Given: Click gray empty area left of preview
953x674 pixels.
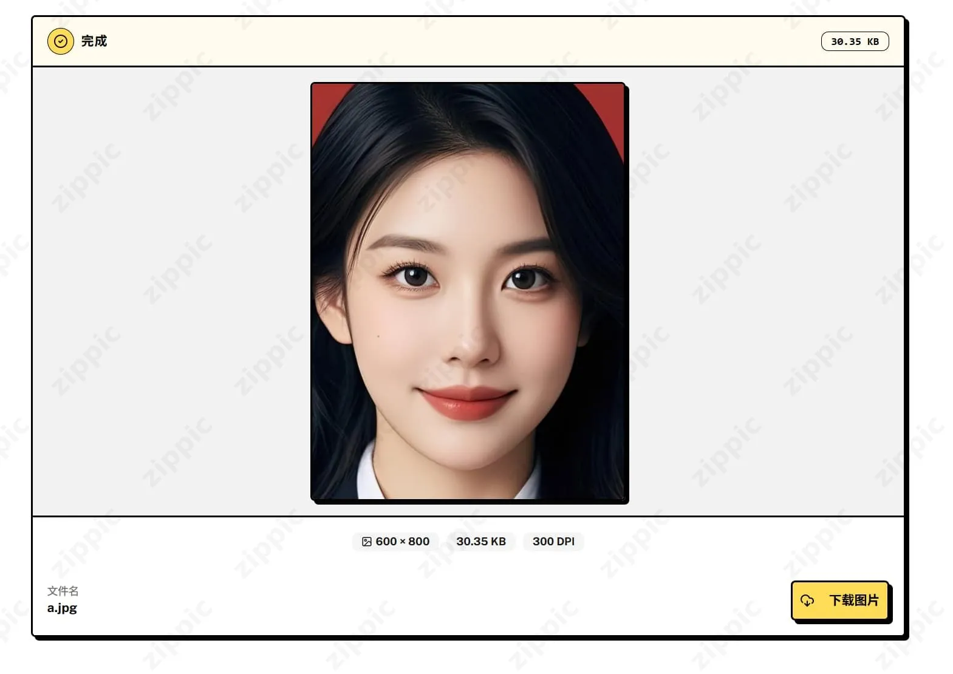Looking at the screenshot, I should tap(170, 291).
